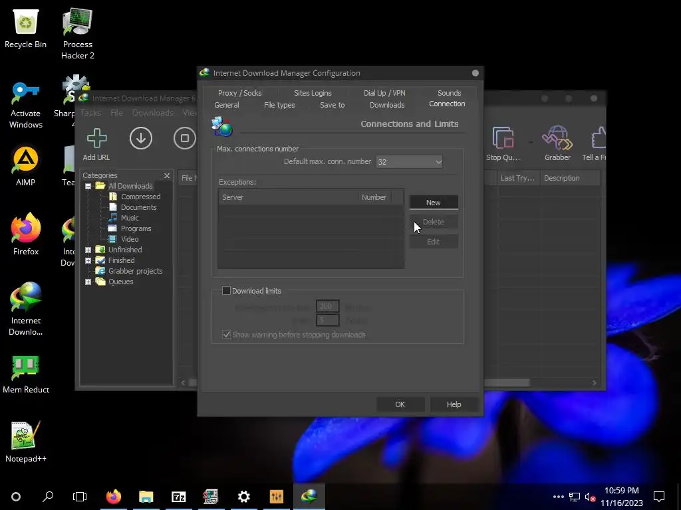
Task: Click the Resume download arrow icon
Action: coord(141,138)
